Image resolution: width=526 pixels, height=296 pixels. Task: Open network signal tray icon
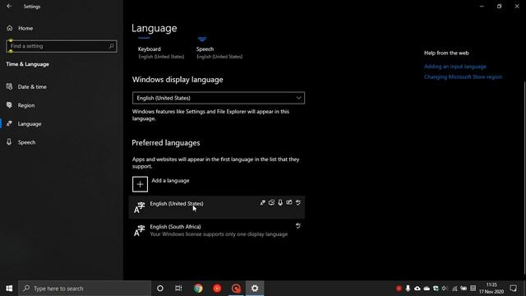coord(454,289)
